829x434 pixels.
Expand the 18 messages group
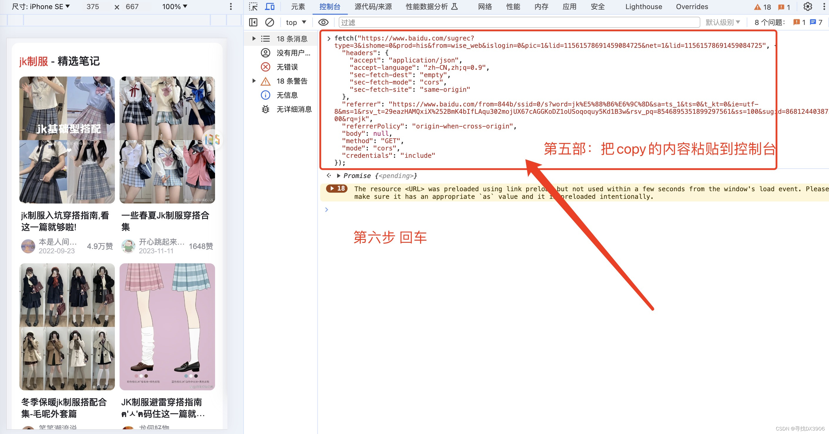254,38
